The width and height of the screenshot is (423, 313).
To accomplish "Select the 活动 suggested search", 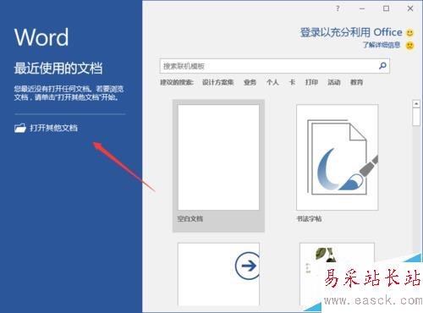I will click(x=334, y=82).
